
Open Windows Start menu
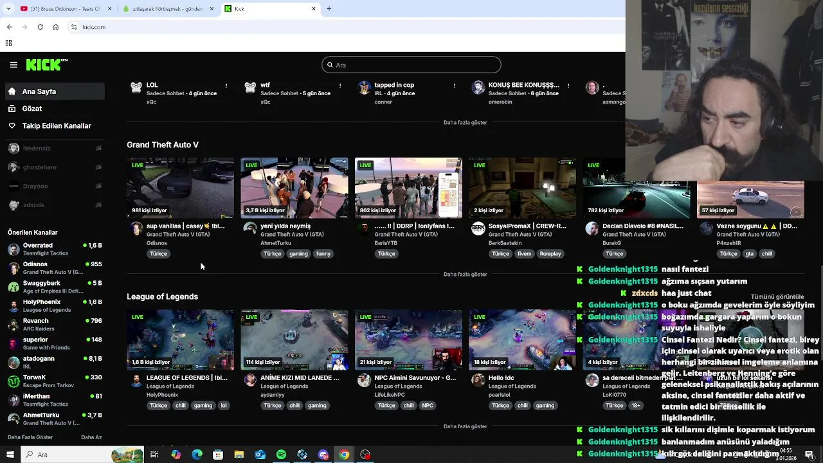(10, 455)
